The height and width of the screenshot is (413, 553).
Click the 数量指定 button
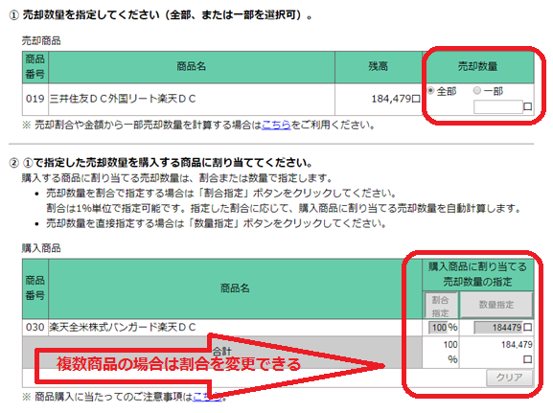[496, 304]
